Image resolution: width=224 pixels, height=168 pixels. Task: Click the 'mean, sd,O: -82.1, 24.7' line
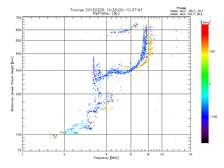tap(186, 11)
